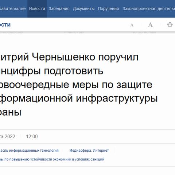Increase font size with large A icon
Screen dimensions: 175x175
(x=150, y=25)
